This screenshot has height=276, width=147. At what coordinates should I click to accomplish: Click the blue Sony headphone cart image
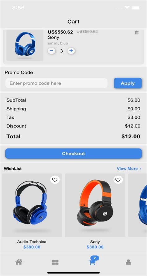[25, 45]
